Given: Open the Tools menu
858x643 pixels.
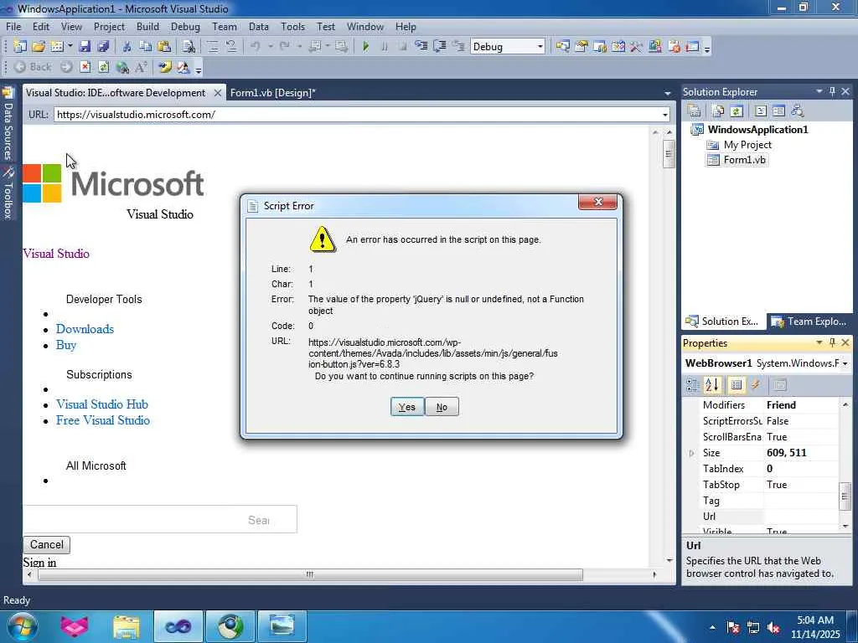Looking at the screenshot, I should (292, 26).
